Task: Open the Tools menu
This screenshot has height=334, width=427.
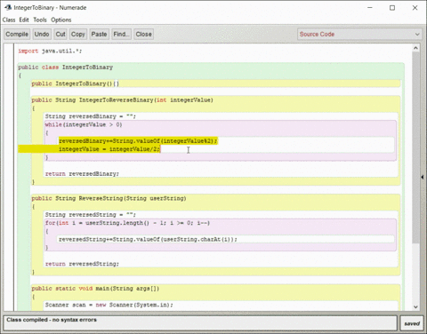Action: click(40, 20)
